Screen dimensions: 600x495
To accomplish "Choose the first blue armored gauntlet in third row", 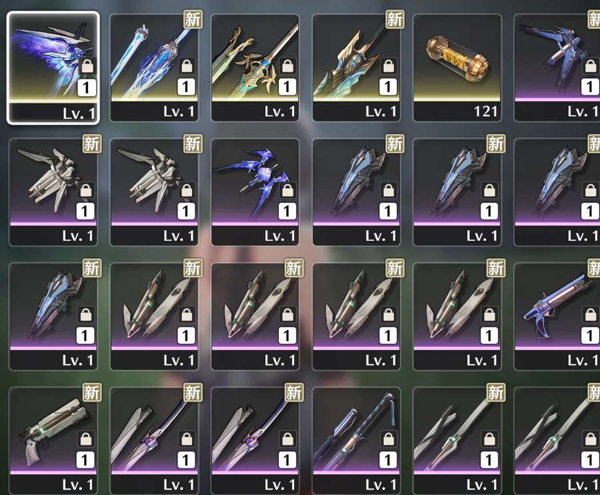I will click(53, 316).
